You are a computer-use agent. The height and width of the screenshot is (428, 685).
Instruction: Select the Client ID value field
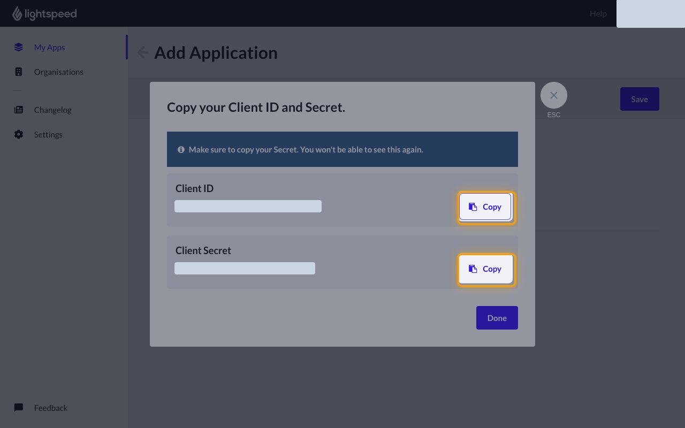tap(248, 206)
